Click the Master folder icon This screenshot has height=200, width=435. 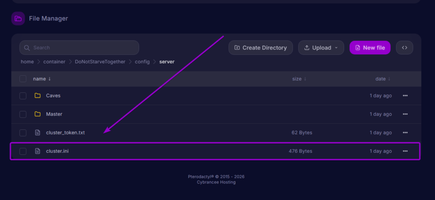click(x=37, y=114)
